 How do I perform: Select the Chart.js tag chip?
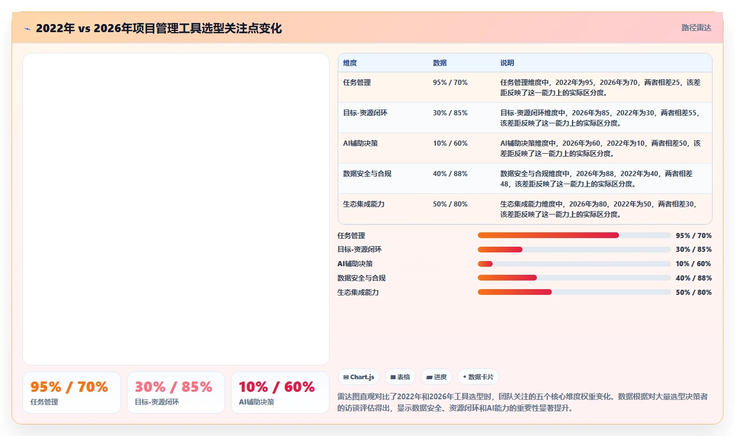(x=359, y=377)
